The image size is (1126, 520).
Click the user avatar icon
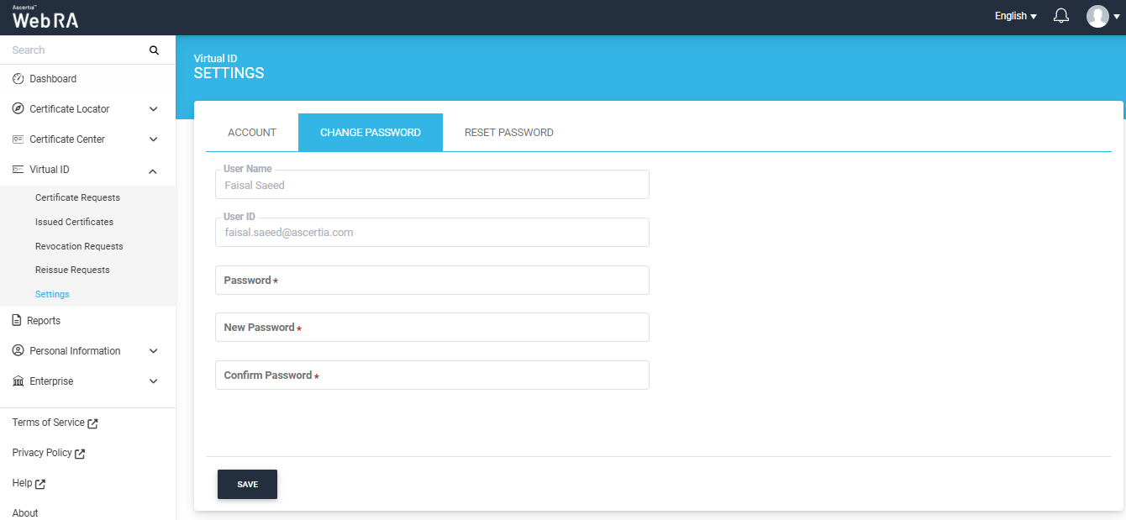[x=1097, y=16]
